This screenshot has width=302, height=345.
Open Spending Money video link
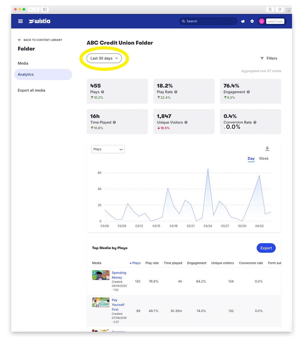pos(119,275)
